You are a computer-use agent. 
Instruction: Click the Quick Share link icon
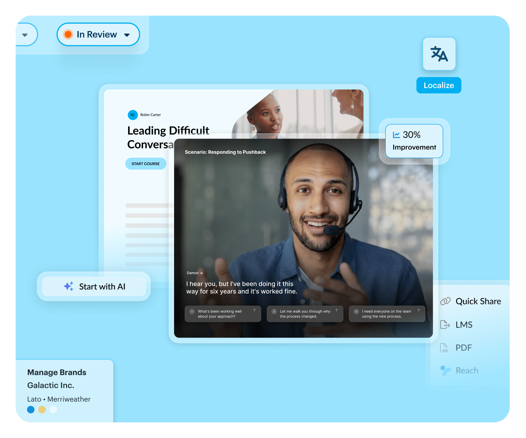click(445, 301)
